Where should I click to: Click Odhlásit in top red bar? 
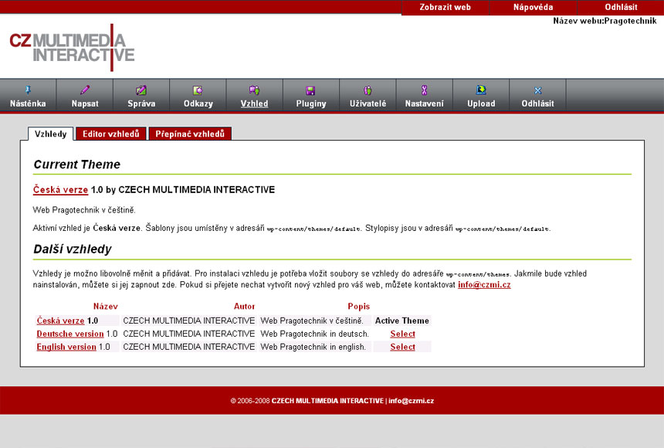tap(621, 7)
